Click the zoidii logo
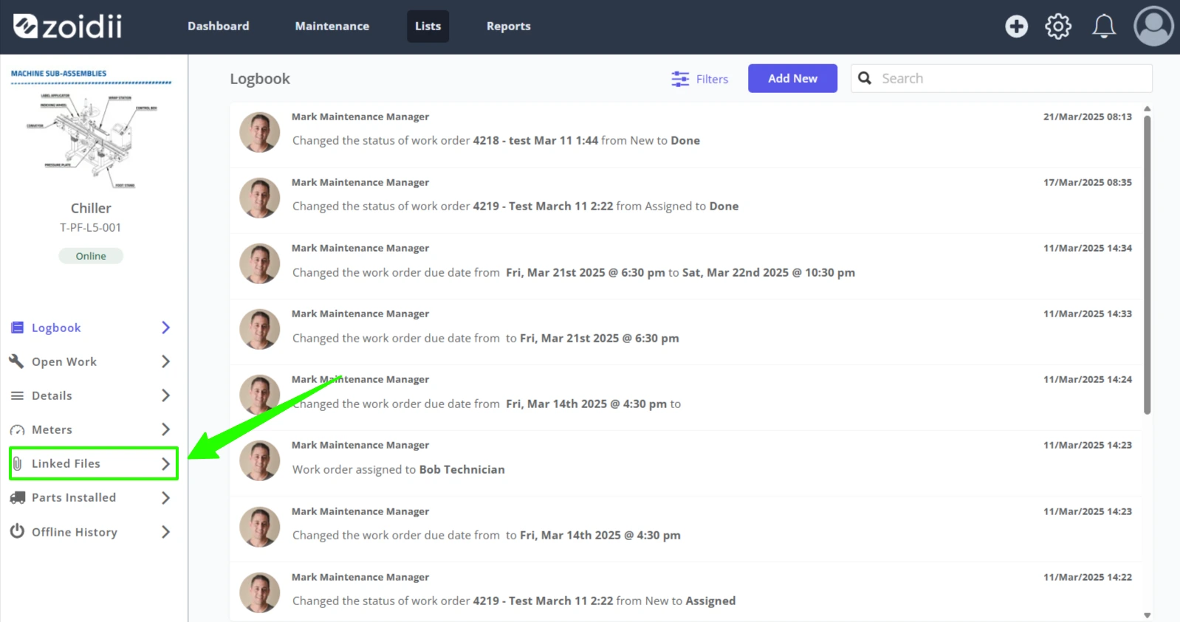The height and width of the screenshot is (622, 1180). (68, 27)
